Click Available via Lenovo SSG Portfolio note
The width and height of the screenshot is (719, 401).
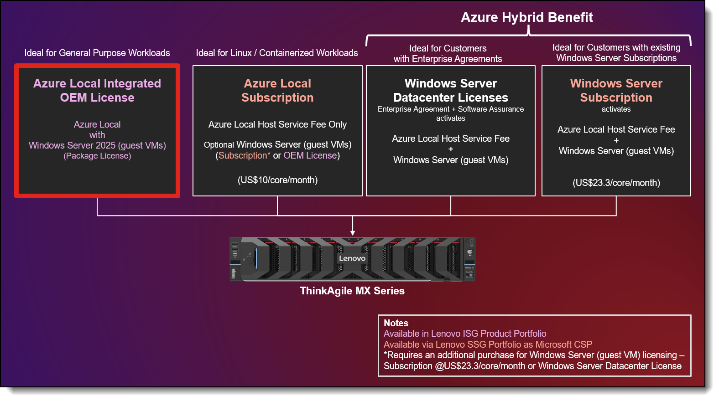487,344
